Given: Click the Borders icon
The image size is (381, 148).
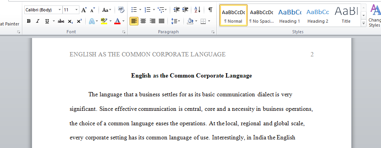Looking at the screenshot, I should 203,21.
